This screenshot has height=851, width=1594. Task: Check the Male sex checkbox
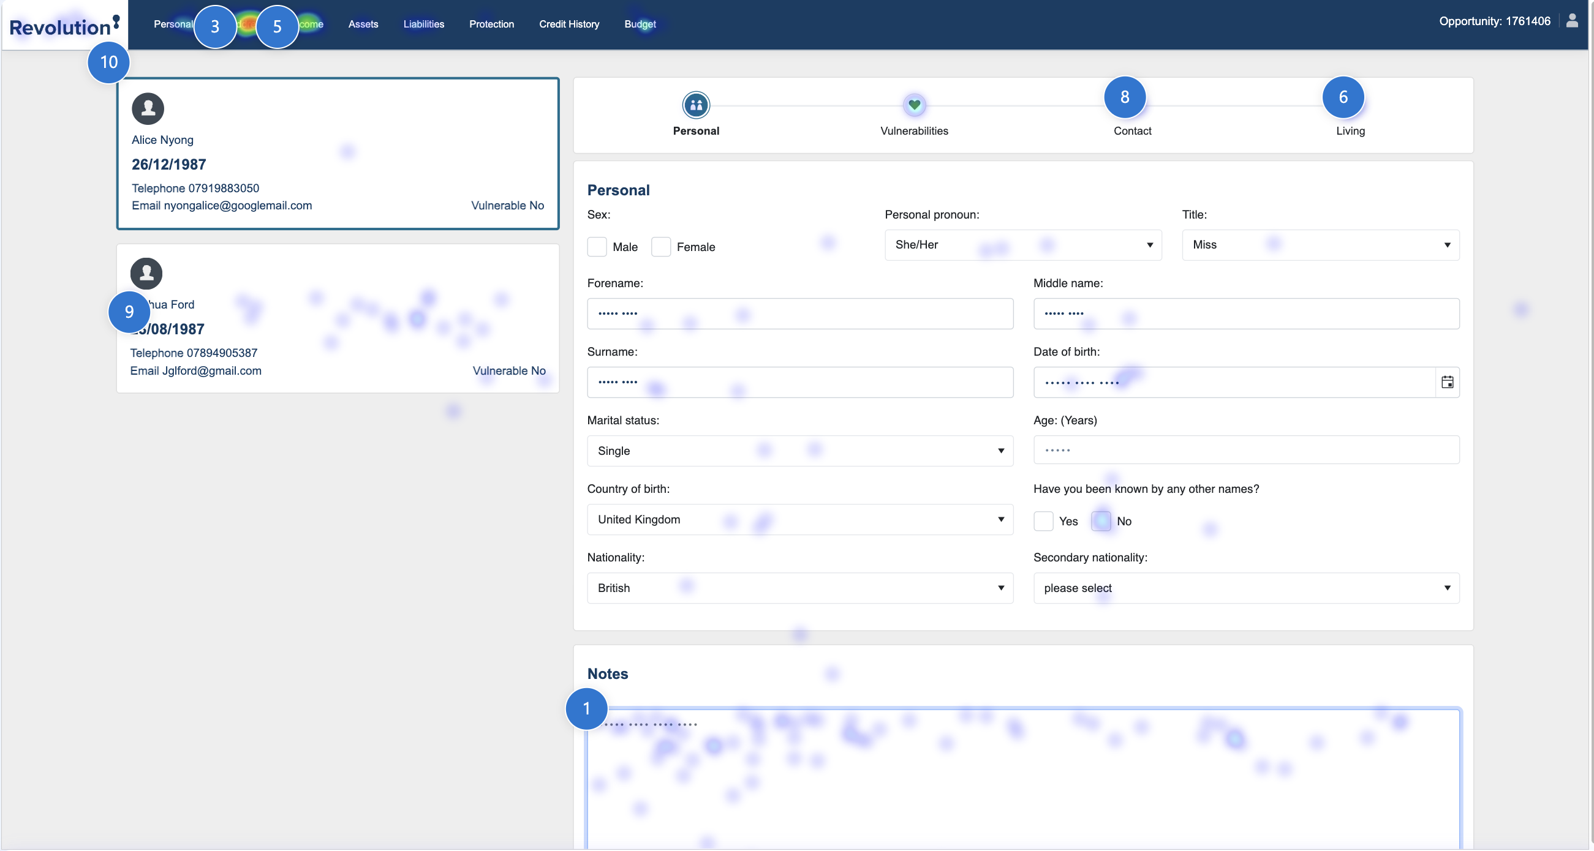click(597, 247)
